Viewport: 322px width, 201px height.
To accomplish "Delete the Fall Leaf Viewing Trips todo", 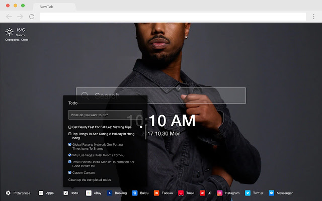I will [141, 127].
